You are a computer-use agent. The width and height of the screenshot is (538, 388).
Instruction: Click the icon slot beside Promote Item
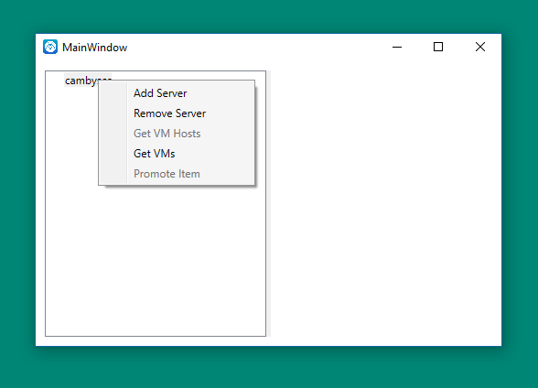point(113,174)
